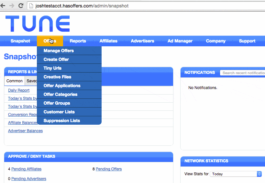Select Manage Offers from the dropdown

coord(69,51)
